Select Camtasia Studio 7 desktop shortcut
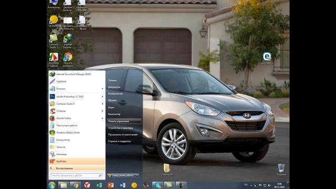Image resolution: width=336 pixels, height=189 pixels. (54, 41)
